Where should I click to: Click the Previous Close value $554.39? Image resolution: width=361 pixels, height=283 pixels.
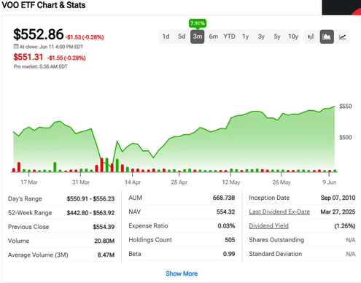[x=104, y=227]
